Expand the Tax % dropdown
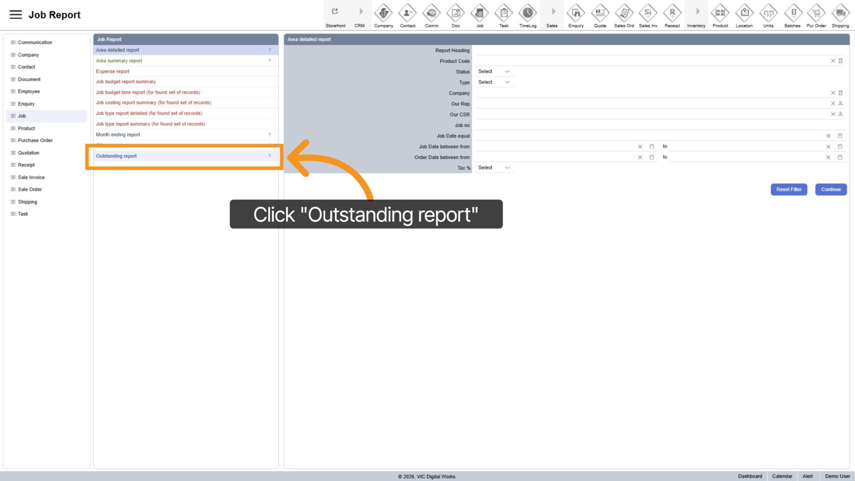Screen dimensions: 855x481 point(494,168)
